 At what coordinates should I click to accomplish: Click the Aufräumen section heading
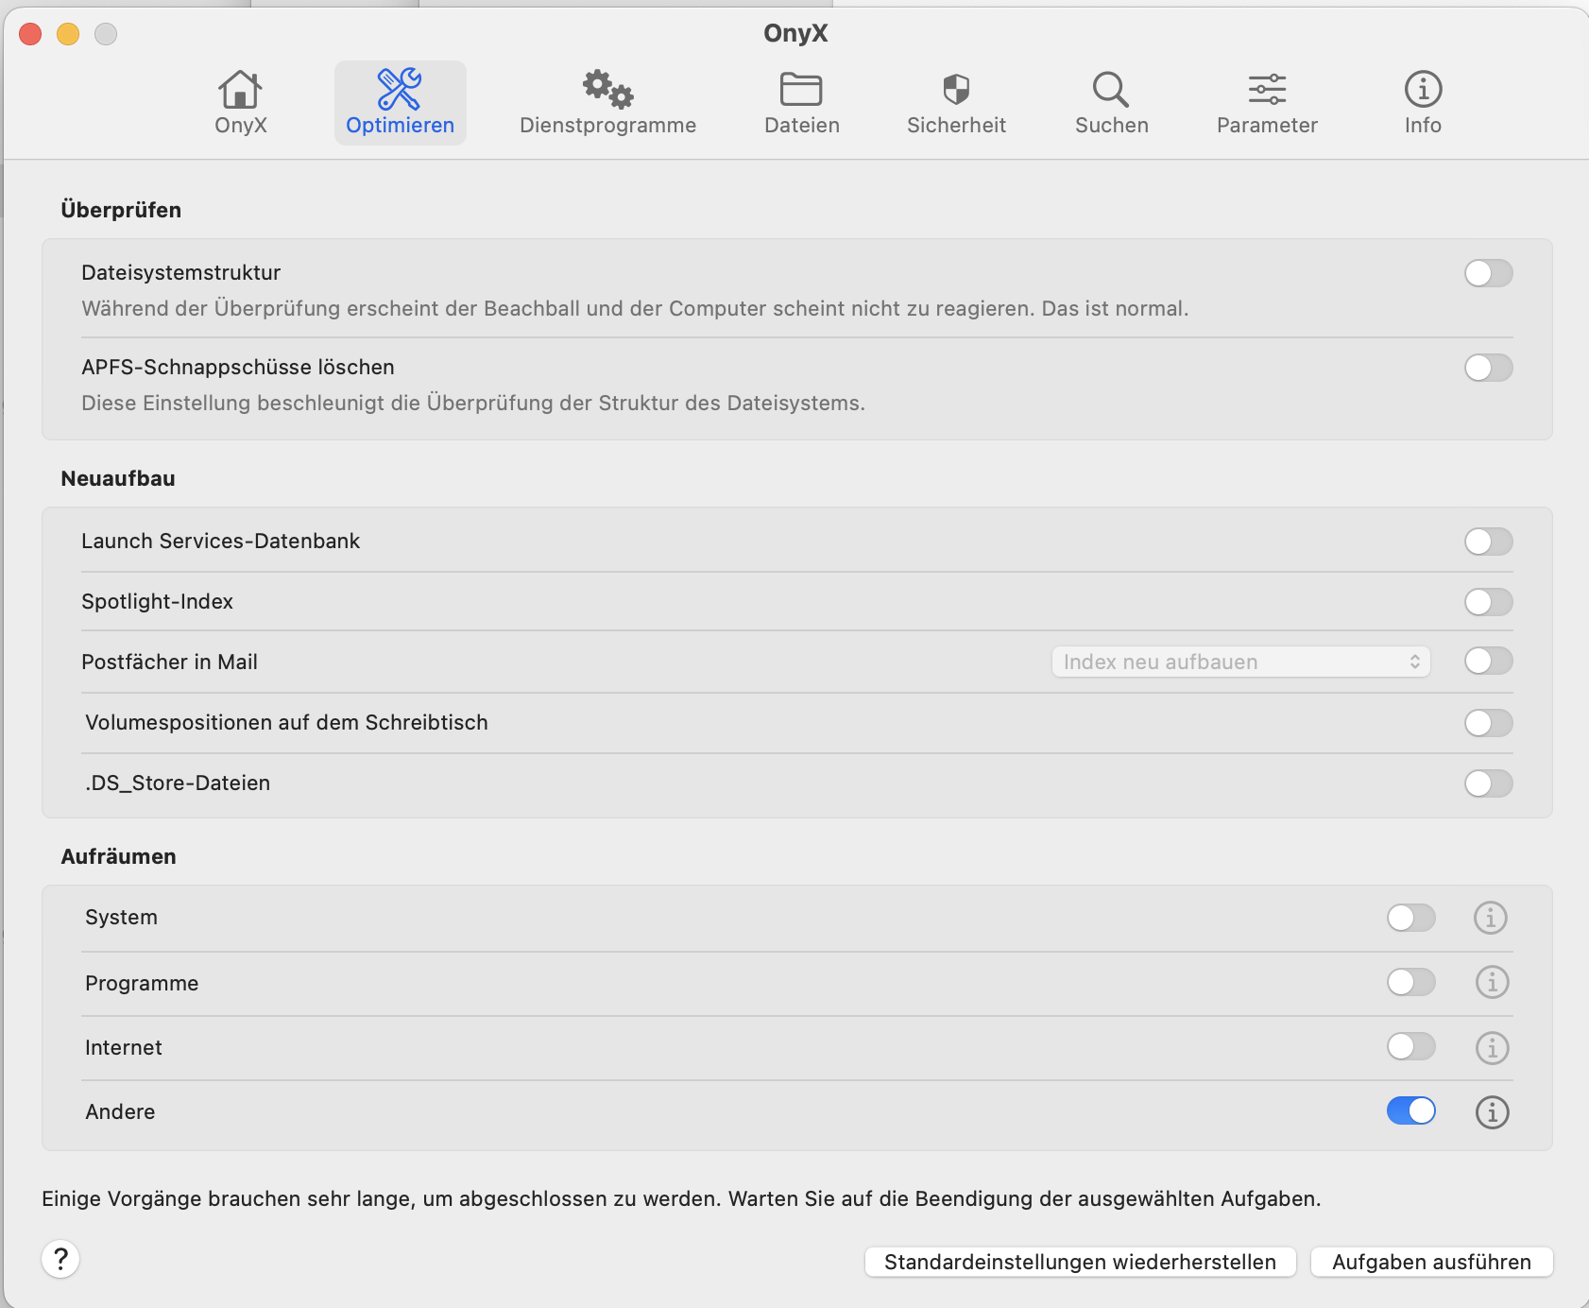pyautogui.click(x=118, y=856)
